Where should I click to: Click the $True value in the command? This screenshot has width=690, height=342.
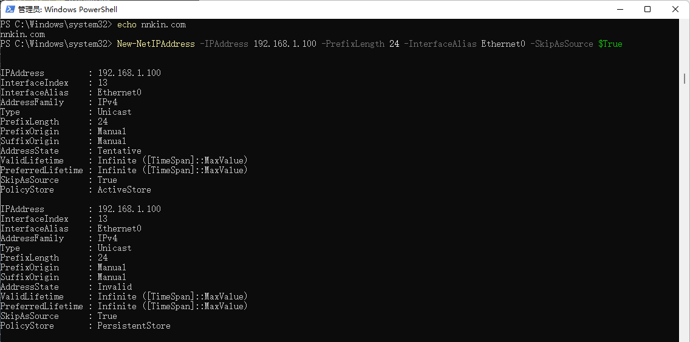click(610, 44)
